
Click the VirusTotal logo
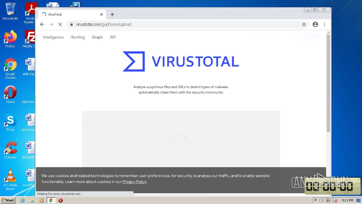(x=181, y=61)
